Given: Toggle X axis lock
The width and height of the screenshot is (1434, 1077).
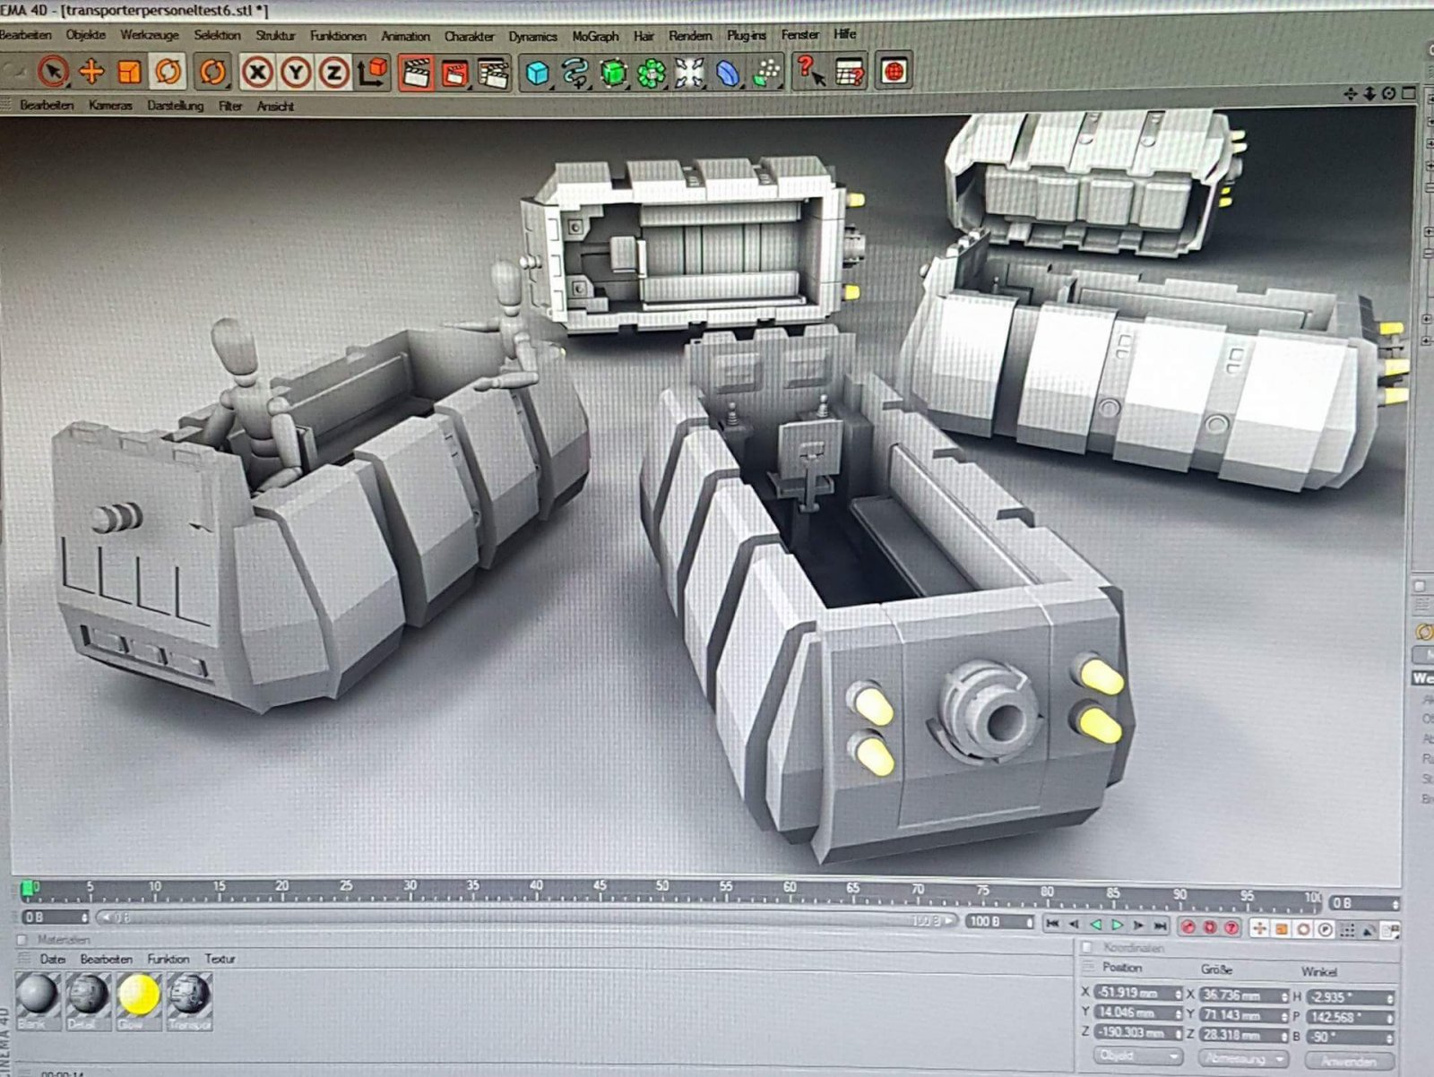Looking at the screenshot, I should 257,72.
